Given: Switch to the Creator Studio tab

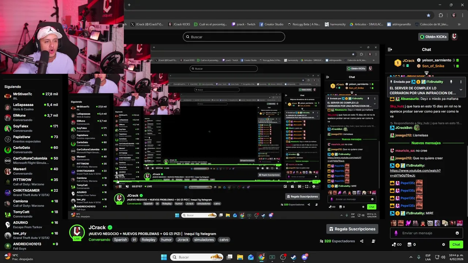Looking at the screenshot, I should point(271,24).
